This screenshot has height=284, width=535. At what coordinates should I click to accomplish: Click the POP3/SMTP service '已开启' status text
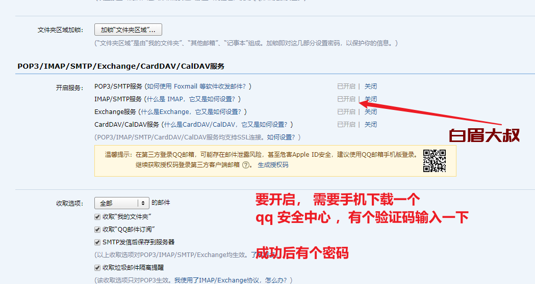[x=346, y=87]
